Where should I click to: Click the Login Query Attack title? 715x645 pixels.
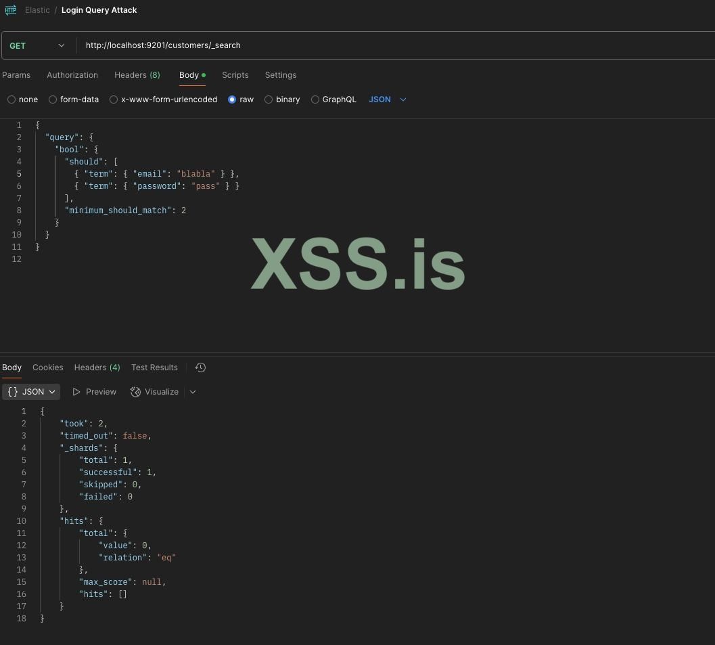pos(99,10)
